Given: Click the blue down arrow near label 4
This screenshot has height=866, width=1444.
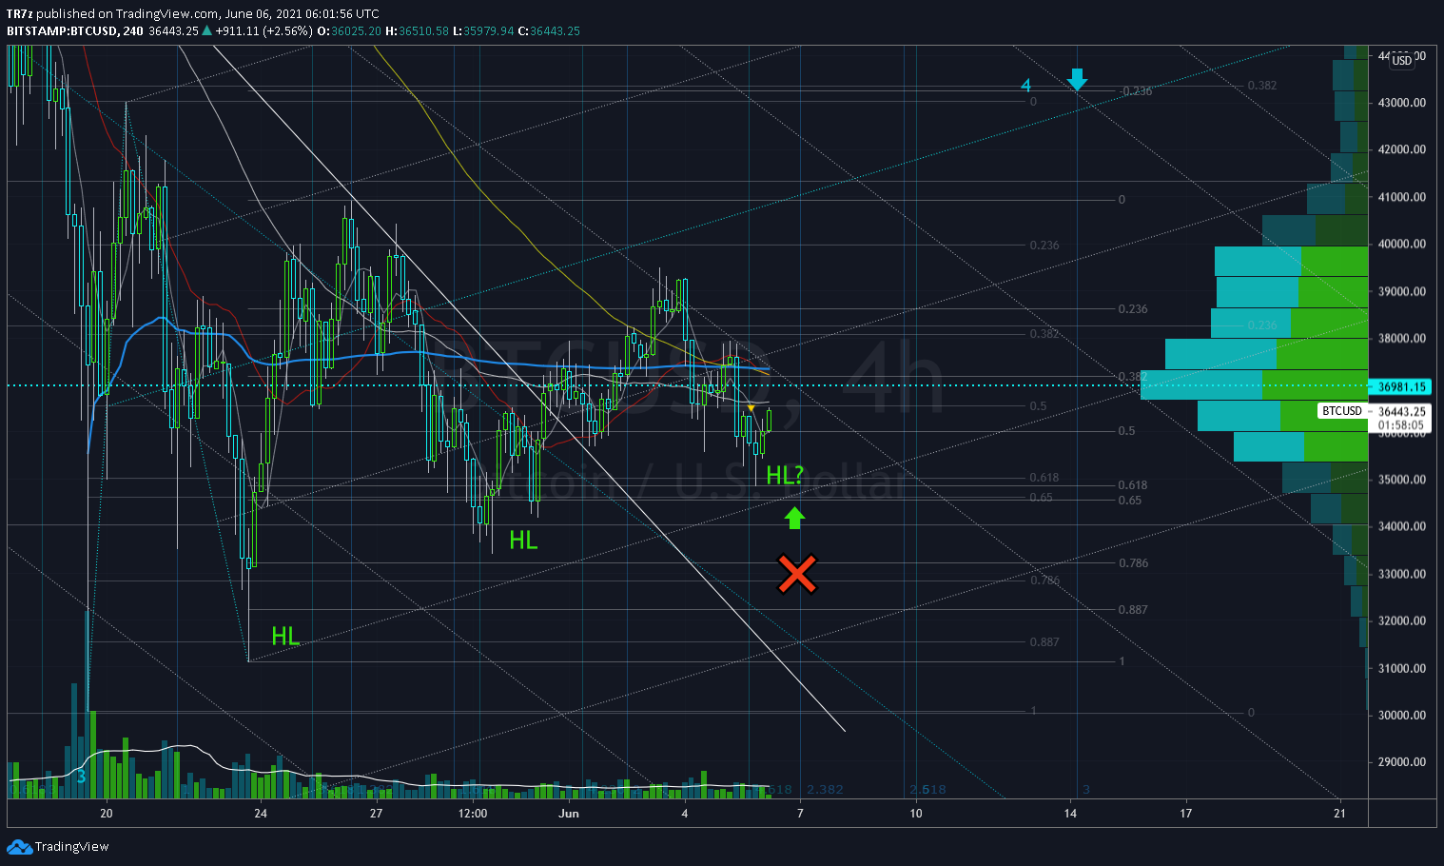Looking at the screenshot, I should pos(1077,80).
